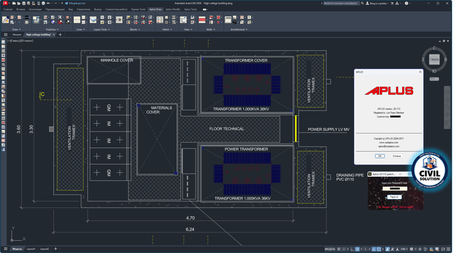Toggle grid display in status bar
The height and width of the screenshot is (253, 455).
(x=339, y=249)
